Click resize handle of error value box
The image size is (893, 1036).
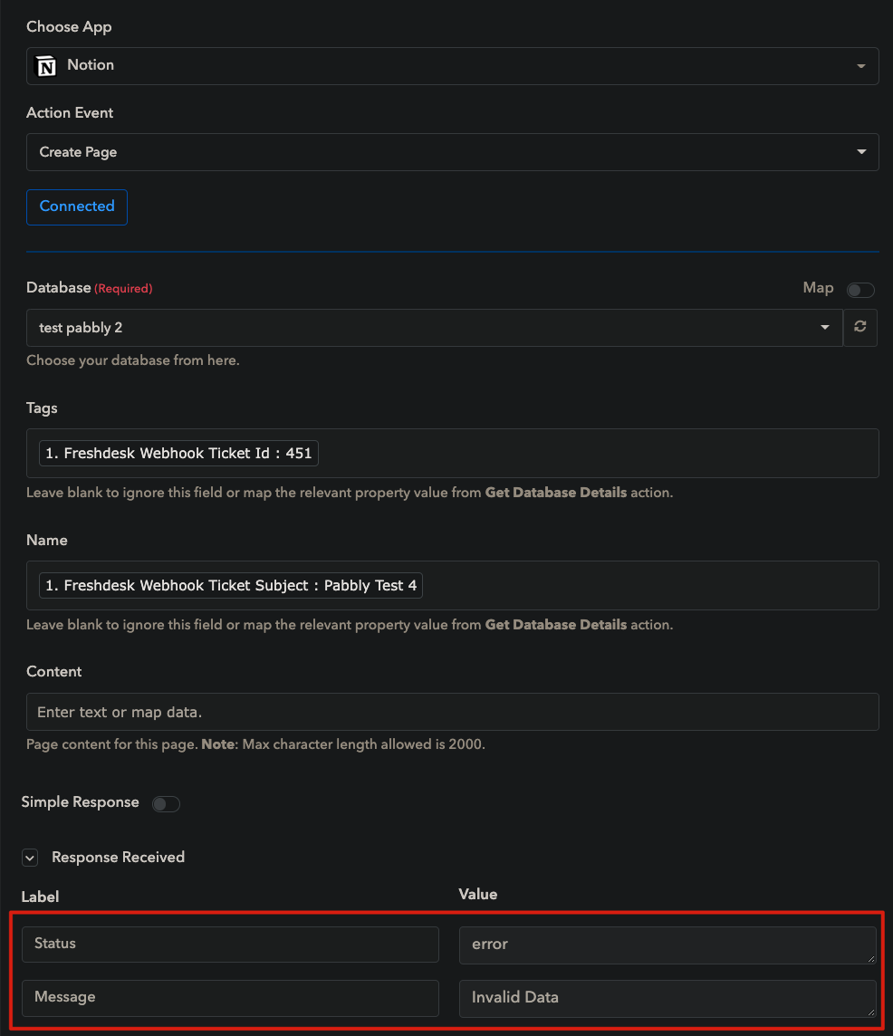coord(871,958)
